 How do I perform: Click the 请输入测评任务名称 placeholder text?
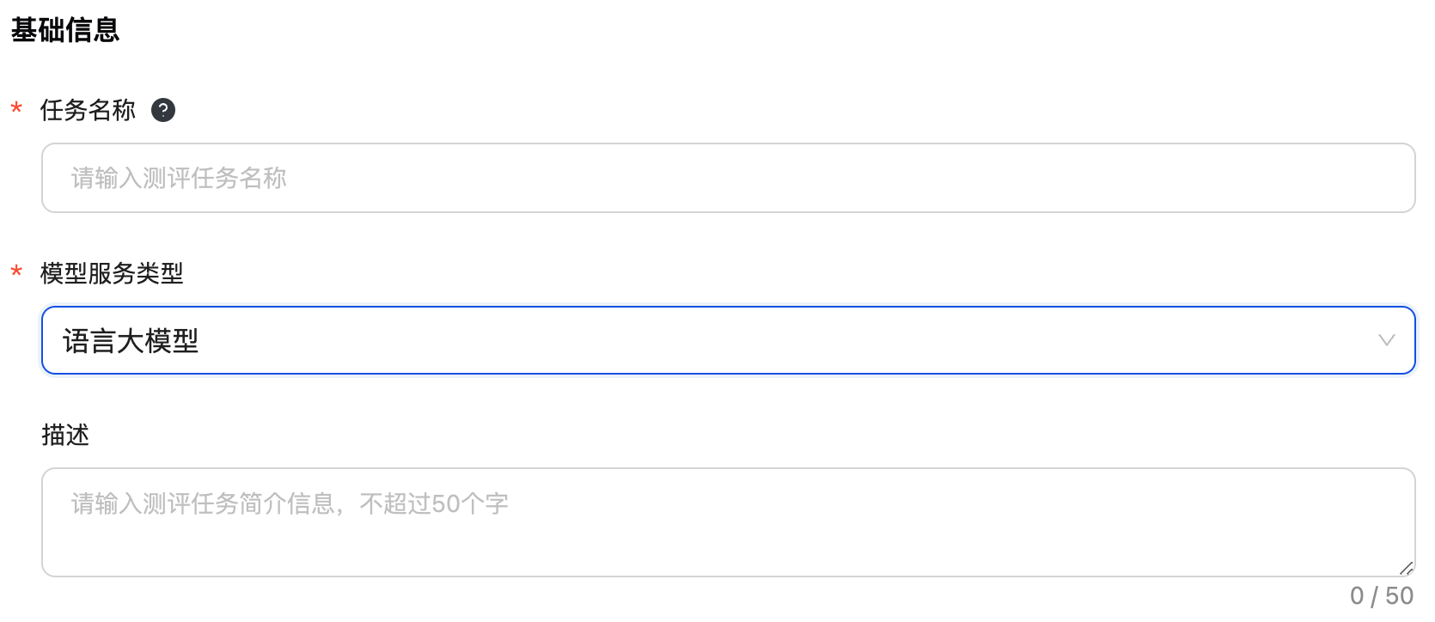(x=179, y=178)
